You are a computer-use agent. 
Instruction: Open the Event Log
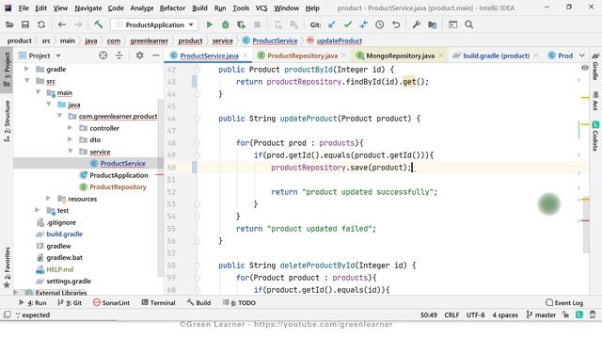click(564, 303)
